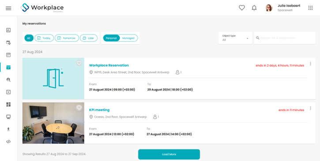
Task: Expand the Object type dropdown
Action: (x=235, y=38)
